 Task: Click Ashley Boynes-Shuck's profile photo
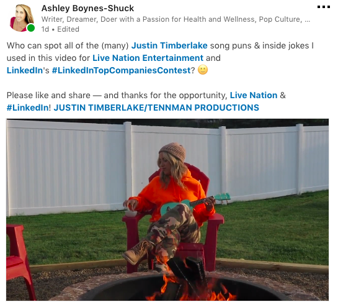(x=22, y=18)
